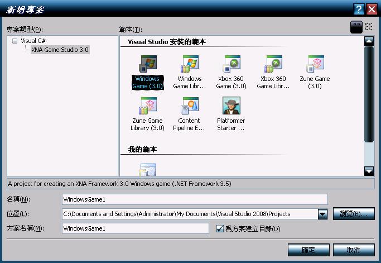Select the Xbox 360 Game (3.0) template

[232, 64]
